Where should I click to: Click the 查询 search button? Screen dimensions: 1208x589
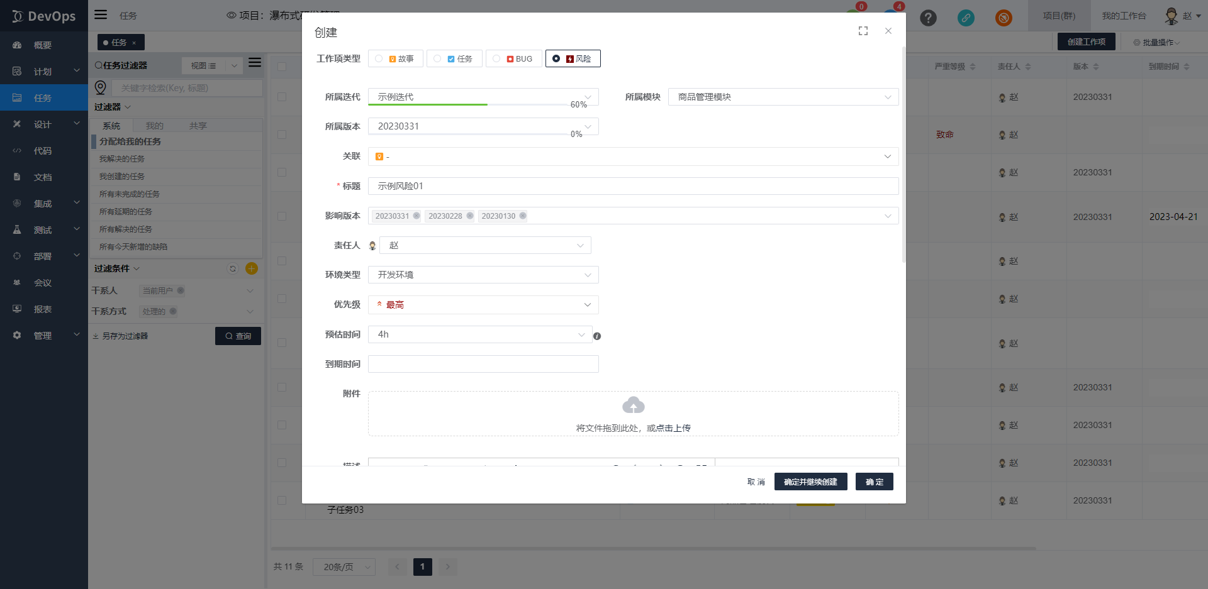click(238, 336)
